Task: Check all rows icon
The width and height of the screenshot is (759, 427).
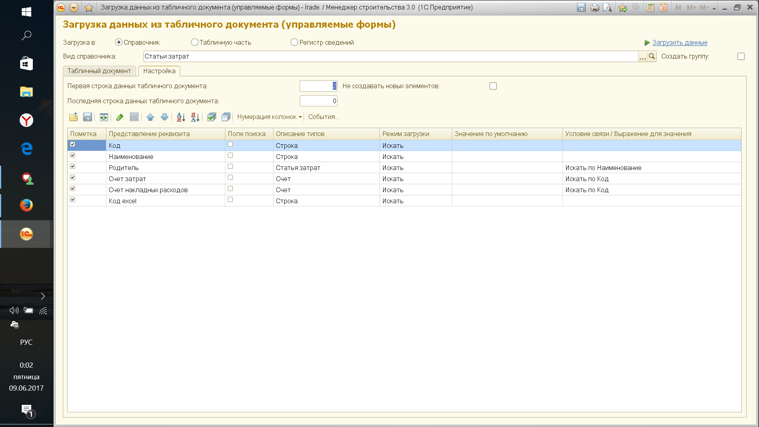Action: [211, 117]
